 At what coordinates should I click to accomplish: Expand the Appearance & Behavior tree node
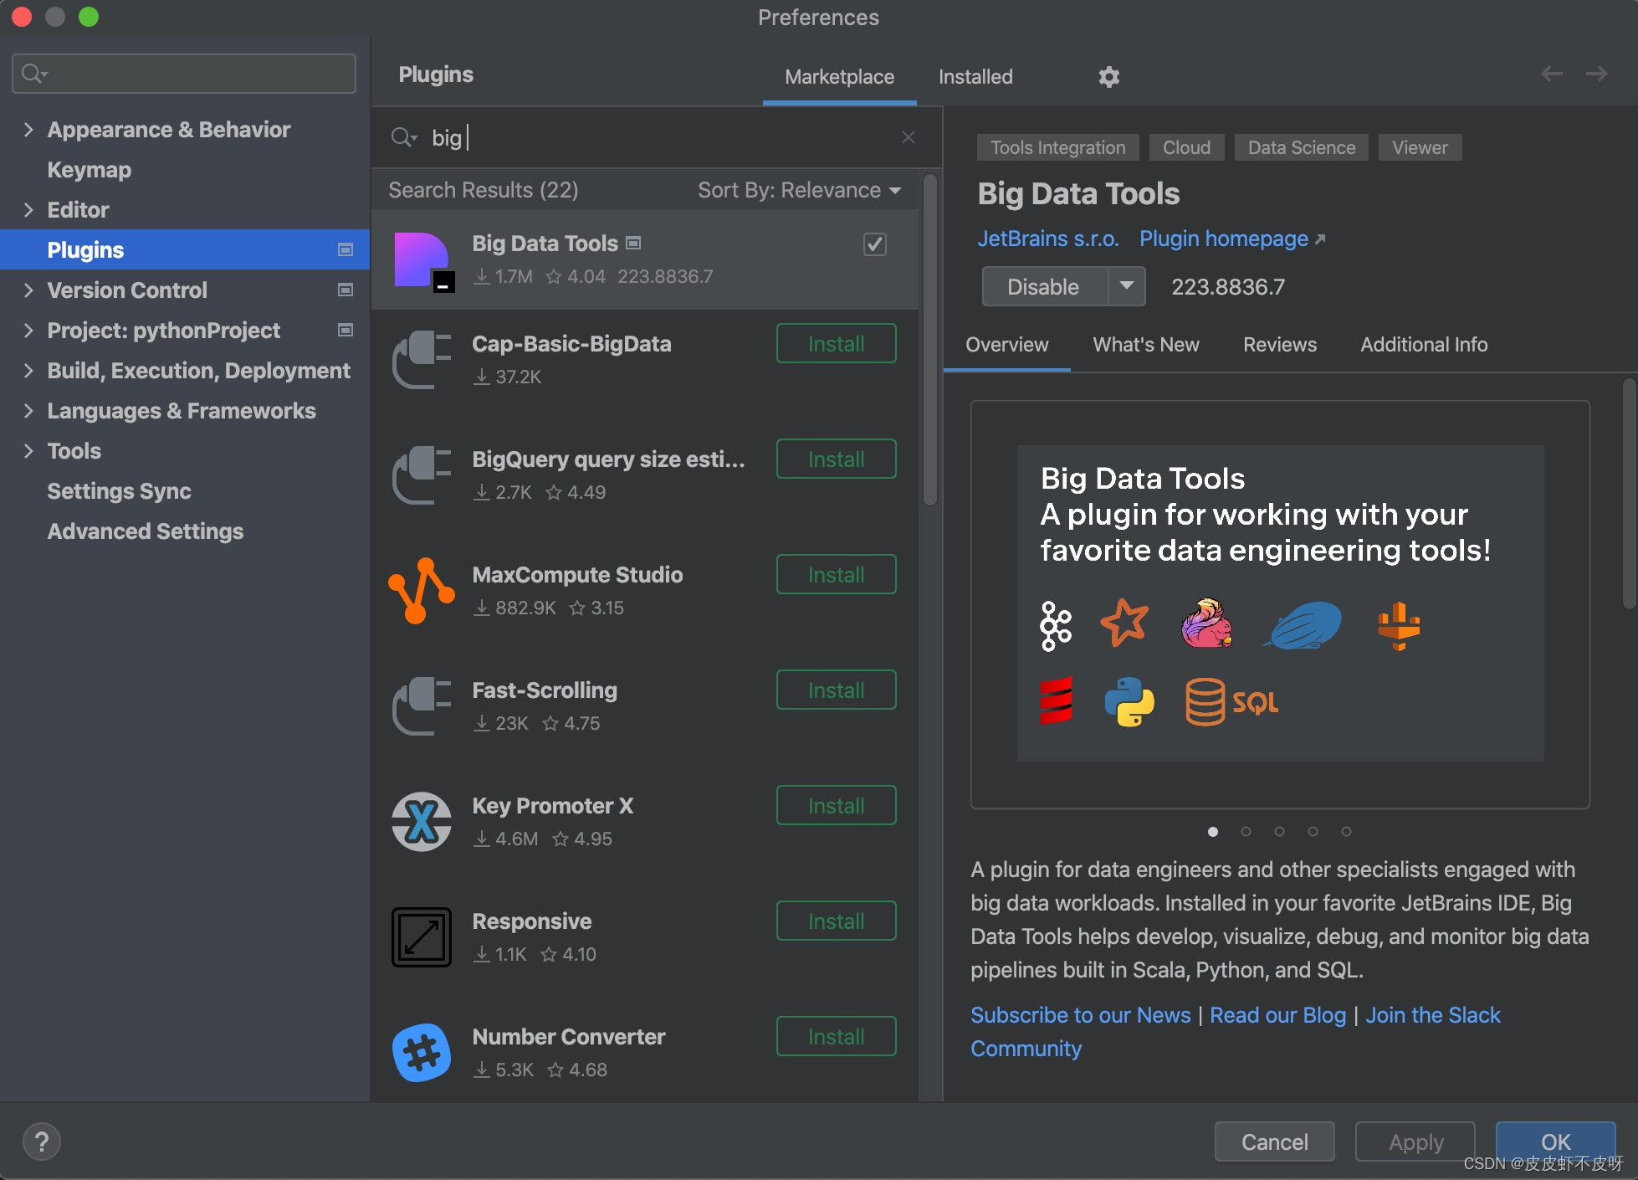click(28, 130)
